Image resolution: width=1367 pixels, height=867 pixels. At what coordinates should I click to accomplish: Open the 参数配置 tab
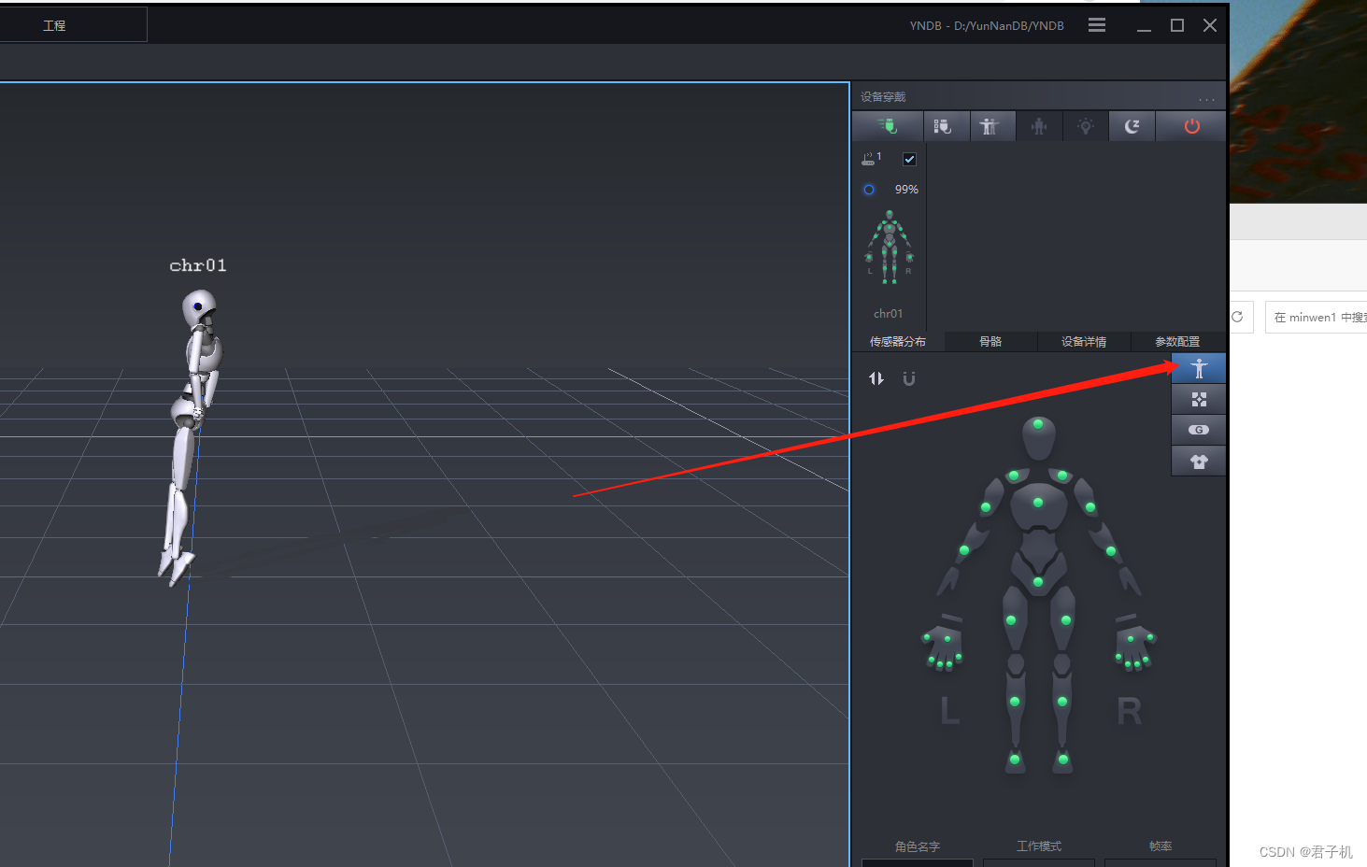click(1176, 341)
